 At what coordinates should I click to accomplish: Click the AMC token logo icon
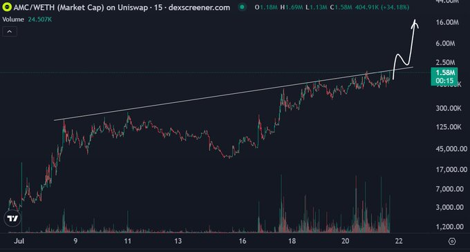7,7
